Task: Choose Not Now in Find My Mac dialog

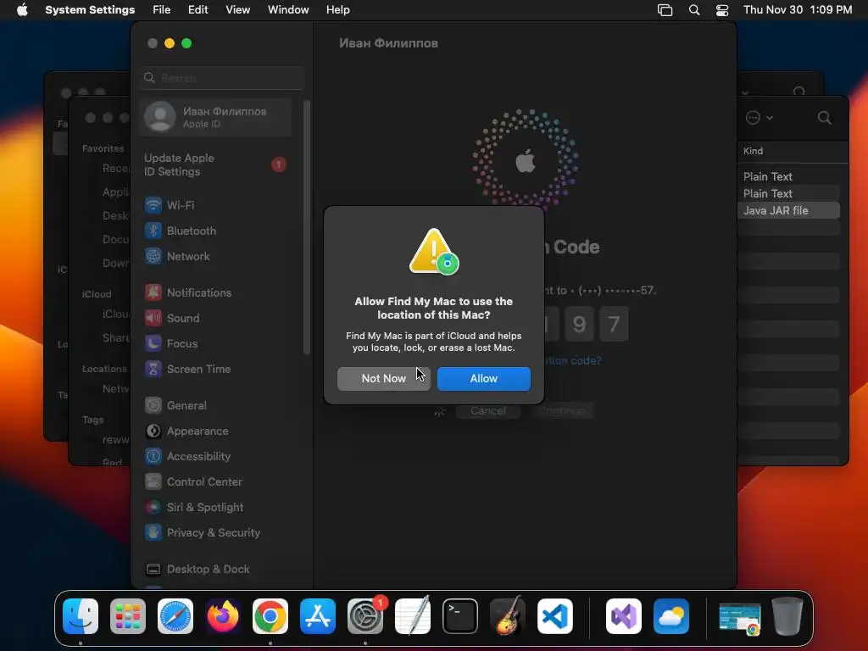Action: [384, 379]
